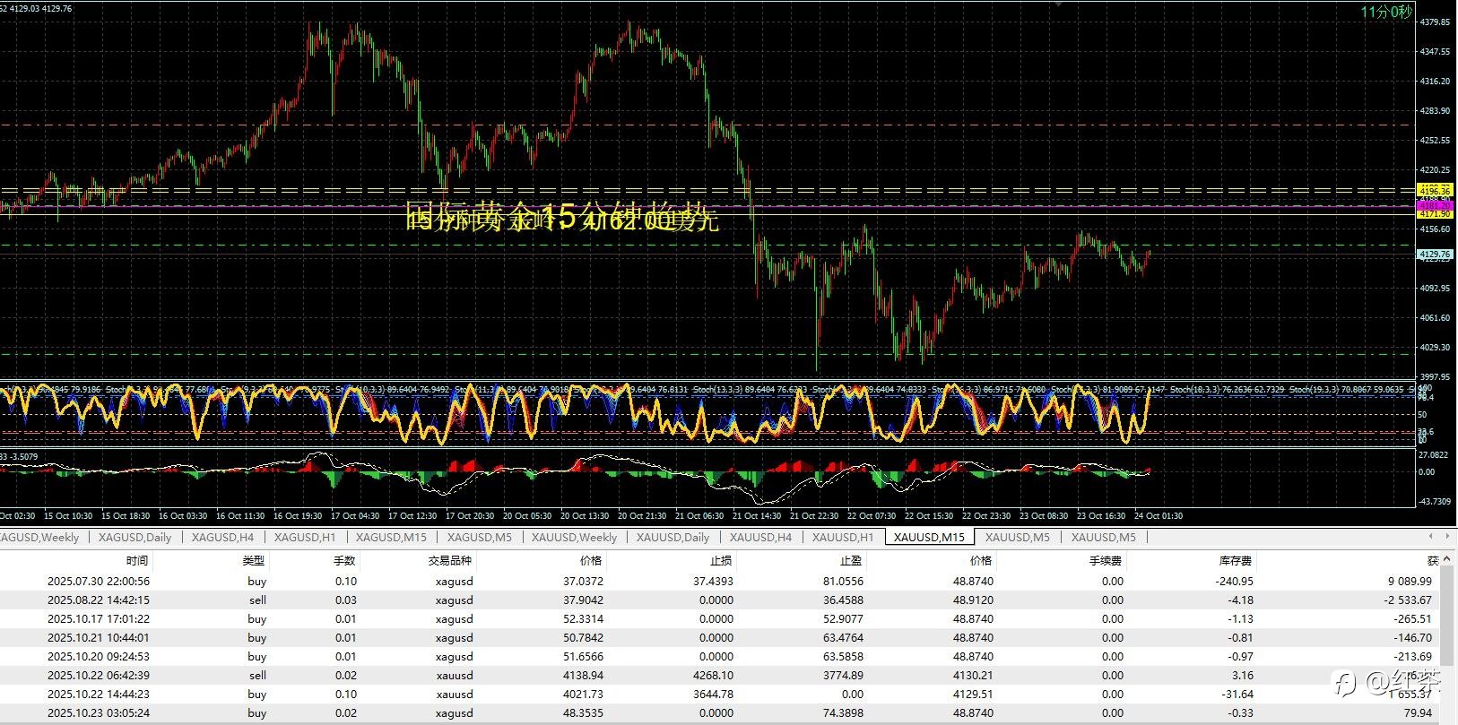Switch to the XAUUSD,H1 chart tab
Screen dimensions: 1458x725
[x=842, y=537]
